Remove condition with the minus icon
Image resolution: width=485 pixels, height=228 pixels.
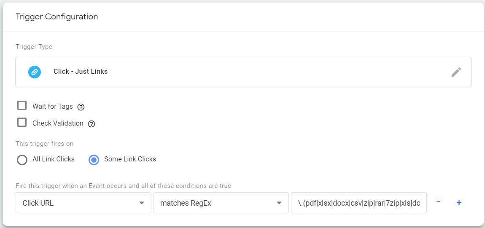click(x=438, y=202)
